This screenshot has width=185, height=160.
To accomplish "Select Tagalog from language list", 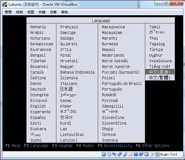I will point(157,44).
